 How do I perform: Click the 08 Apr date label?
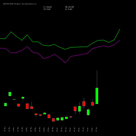[75, 129]
